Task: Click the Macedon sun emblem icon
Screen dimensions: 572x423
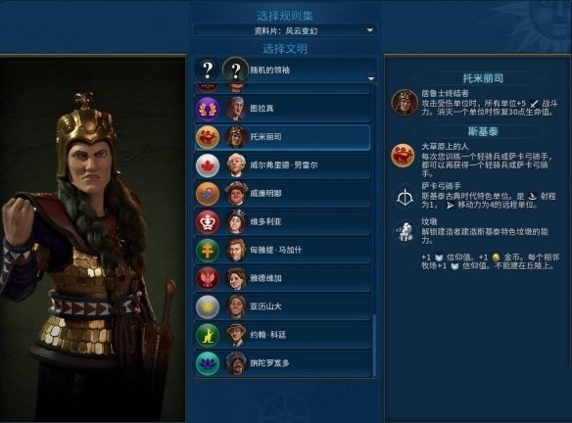Action: (208, 306)
